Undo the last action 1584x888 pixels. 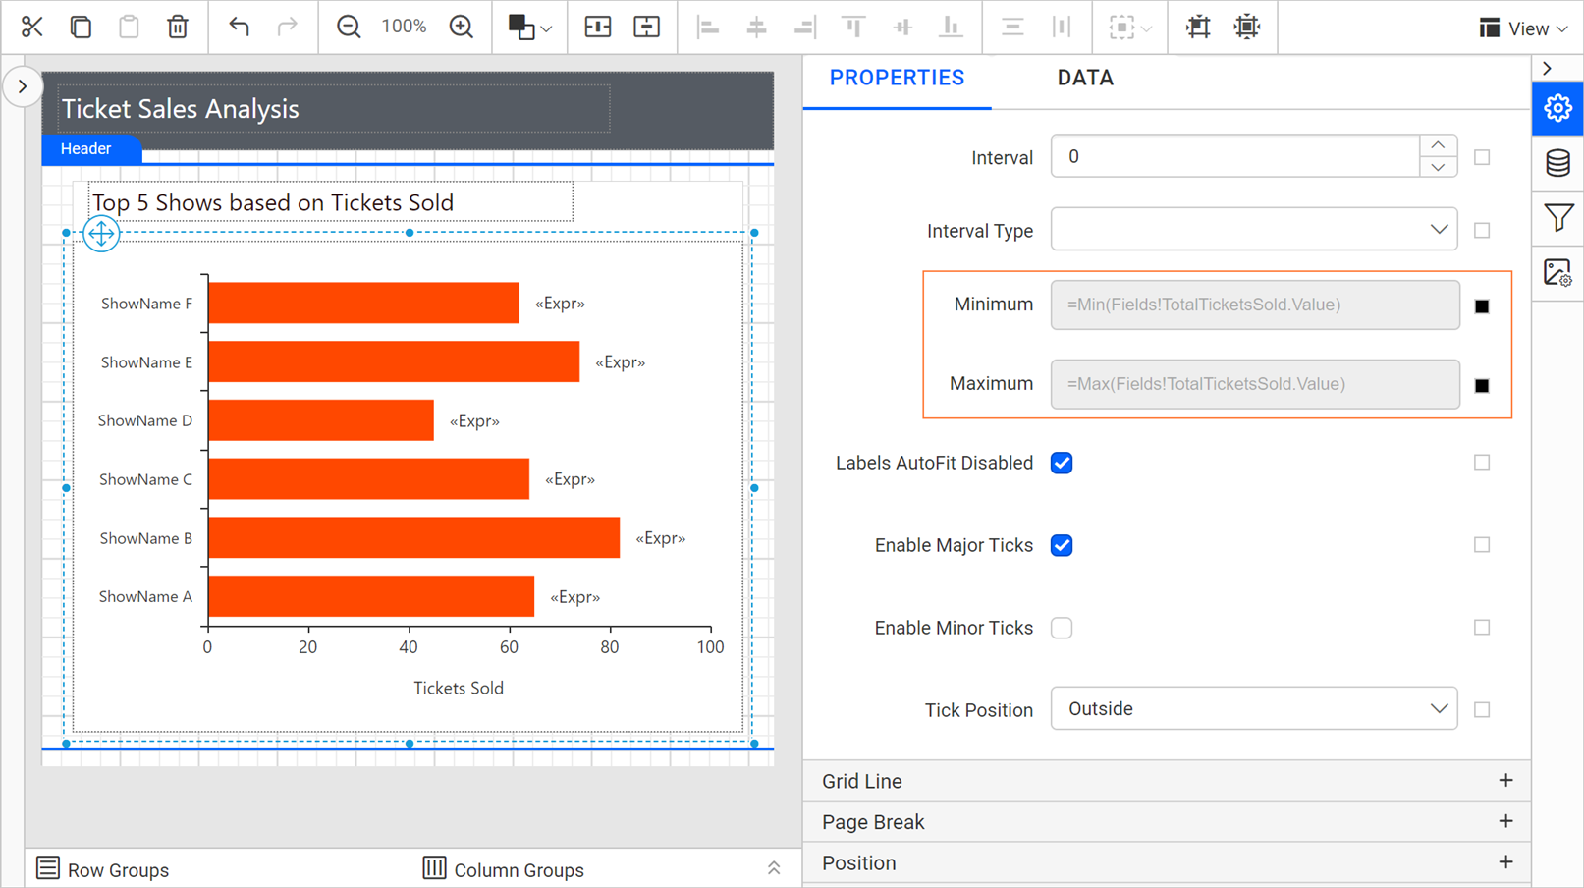coord(239,27)
